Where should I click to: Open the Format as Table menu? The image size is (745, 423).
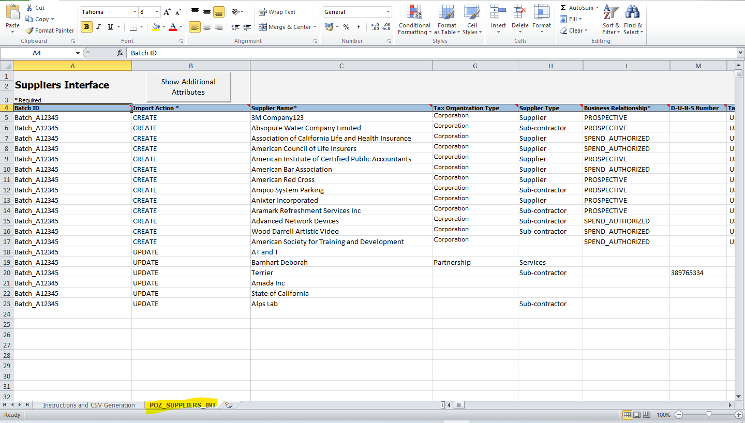(446, 20)
